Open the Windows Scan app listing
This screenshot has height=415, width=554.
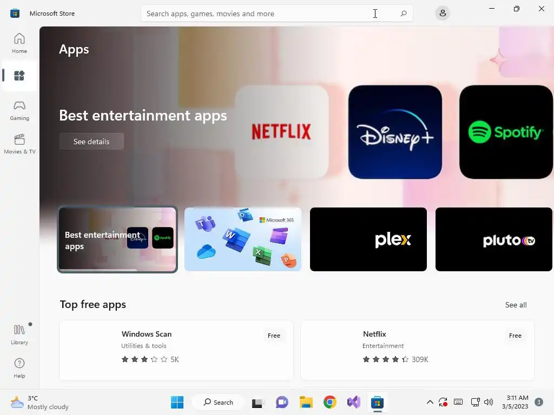pos(176,350)
